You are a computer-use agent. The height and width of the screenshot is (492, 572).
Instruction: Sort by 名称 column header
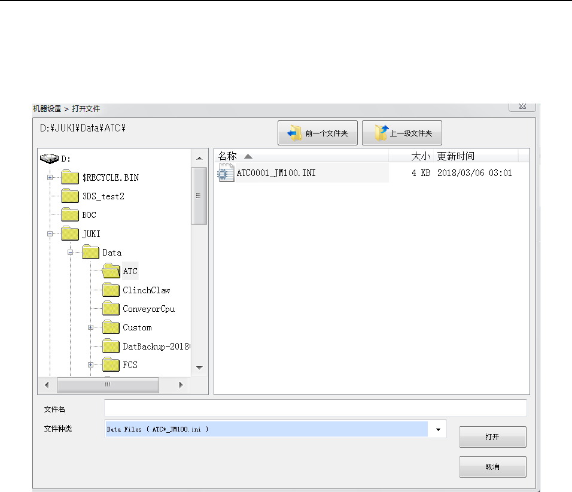click(302, 156)
